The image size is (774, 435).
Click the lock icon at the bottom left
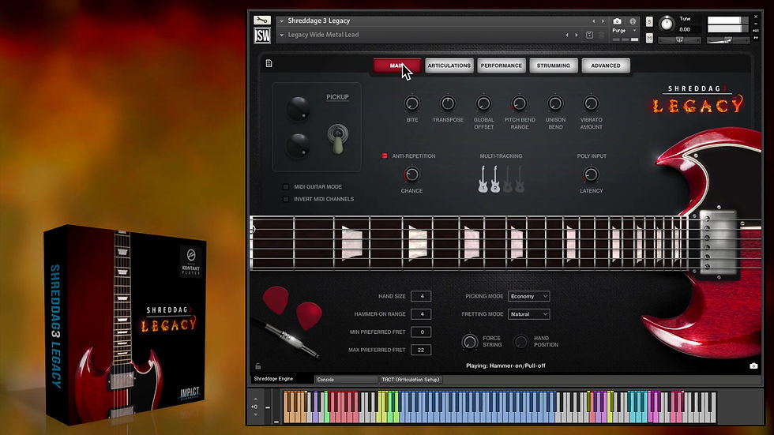coord(258,366)
